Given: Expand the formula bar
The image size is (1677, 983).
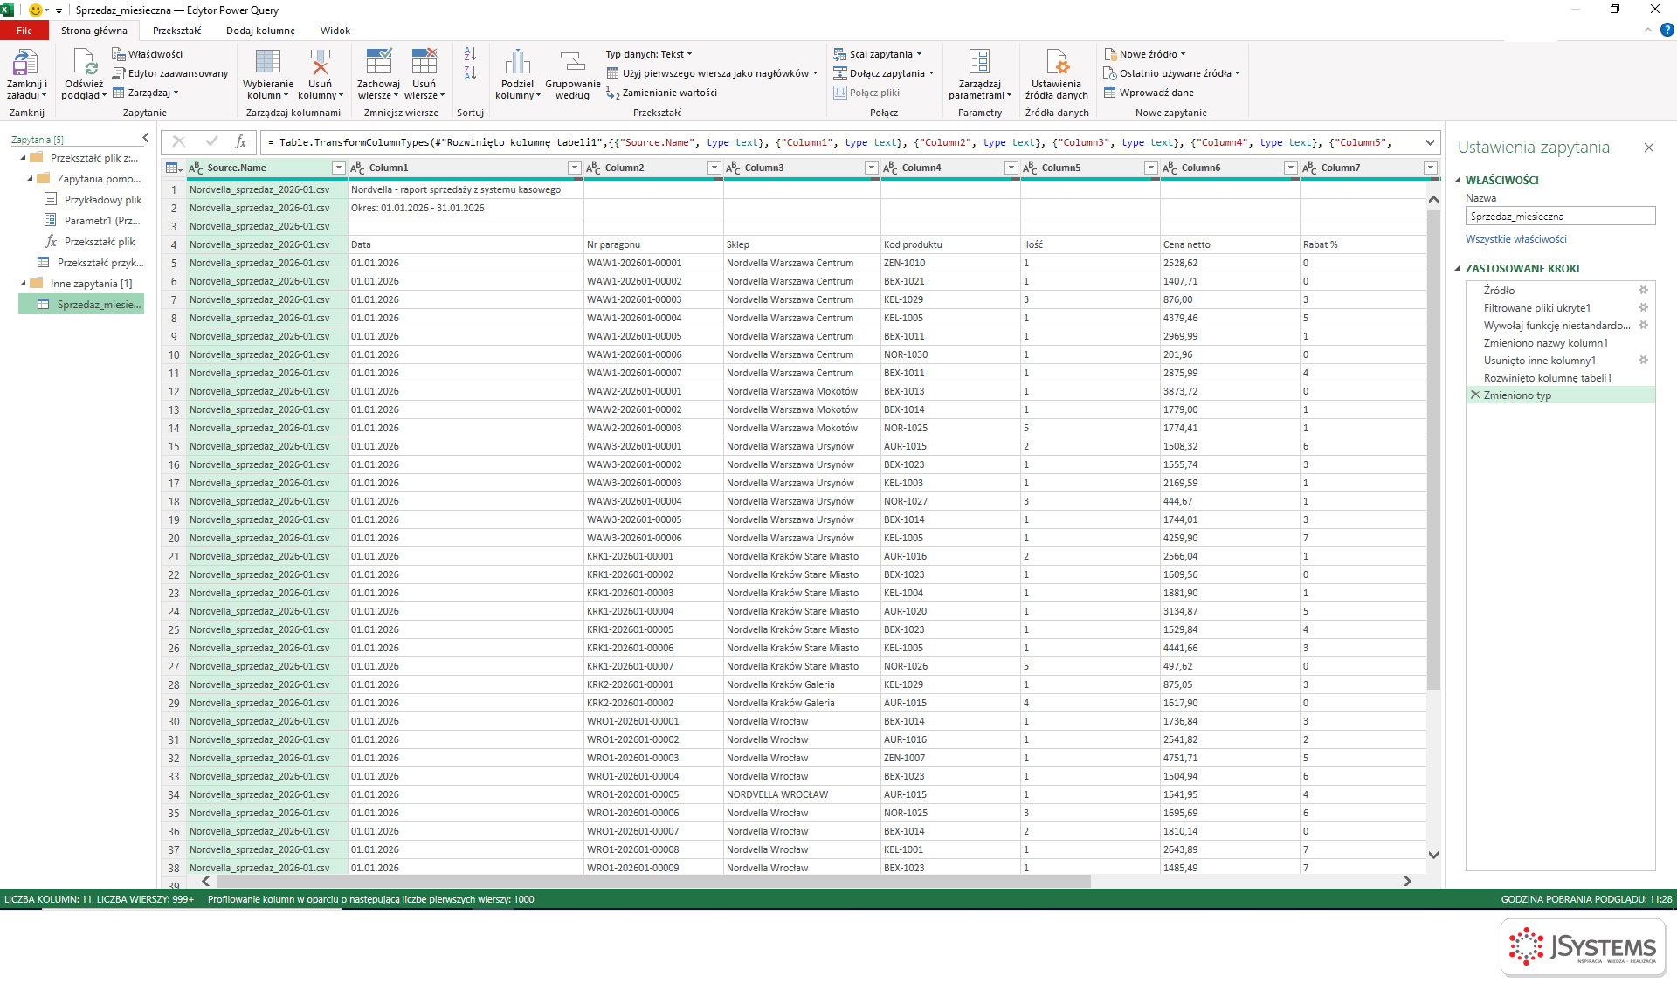Looking at the screenshot, I should (x=1430, y=141).
